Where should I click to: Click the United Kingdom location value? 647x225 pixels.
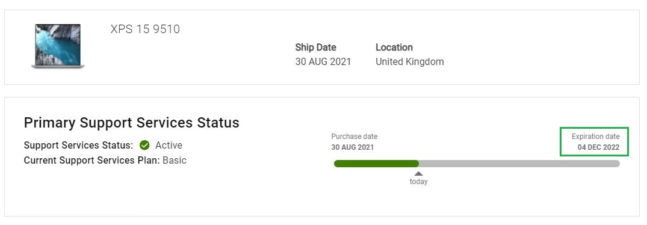coord(410,62)
